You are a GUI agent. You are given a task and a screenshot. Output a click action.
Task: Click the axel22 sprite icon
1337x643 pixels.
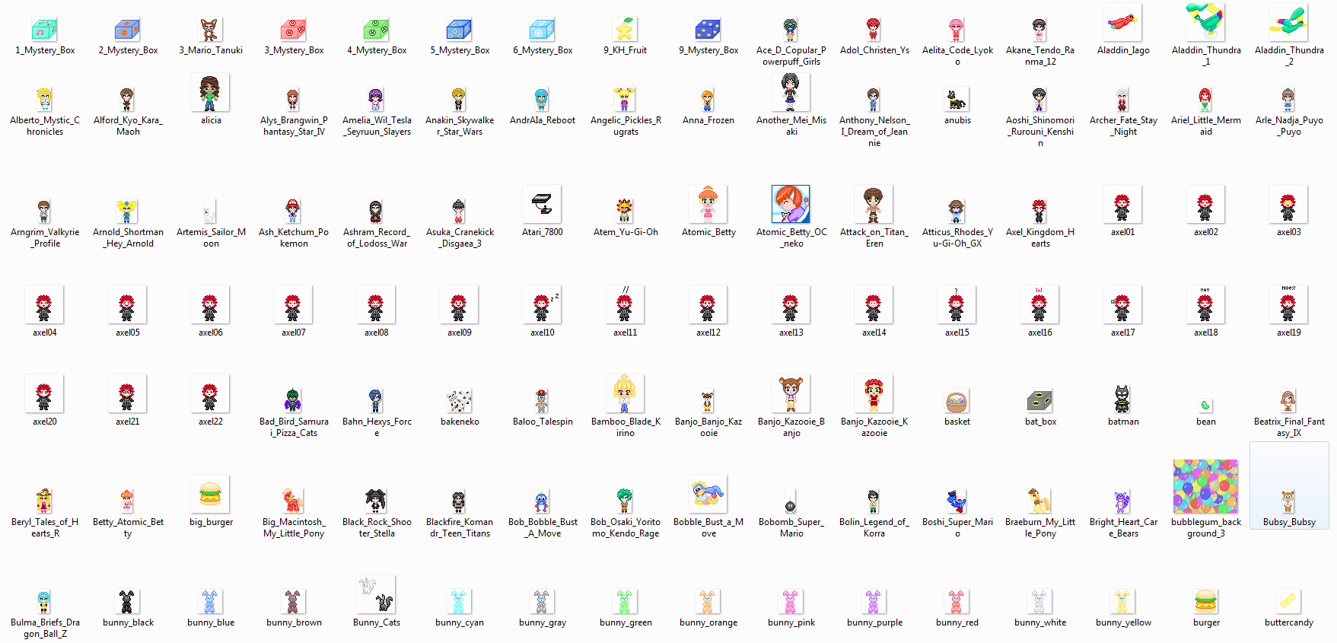click(210, 393)
